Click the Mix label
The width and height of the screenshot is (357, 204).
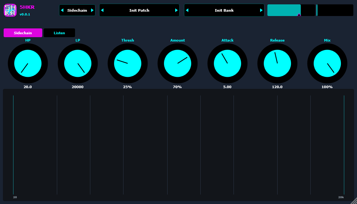click(327, 40)
